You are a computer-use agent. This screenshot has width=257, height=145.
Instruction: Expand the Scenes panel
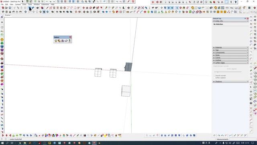[x=231, y=58]
